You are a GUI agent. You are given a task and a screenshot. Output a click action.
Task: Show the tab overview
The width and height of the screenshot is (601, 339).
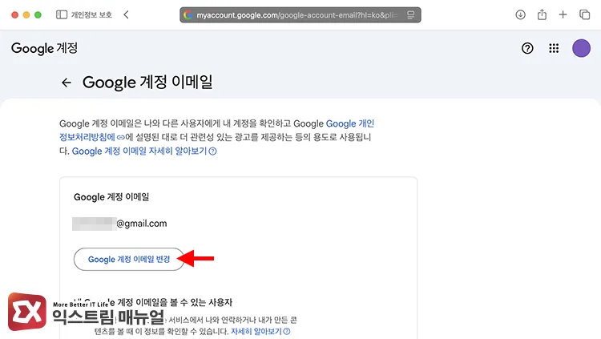tap(584, 15)
